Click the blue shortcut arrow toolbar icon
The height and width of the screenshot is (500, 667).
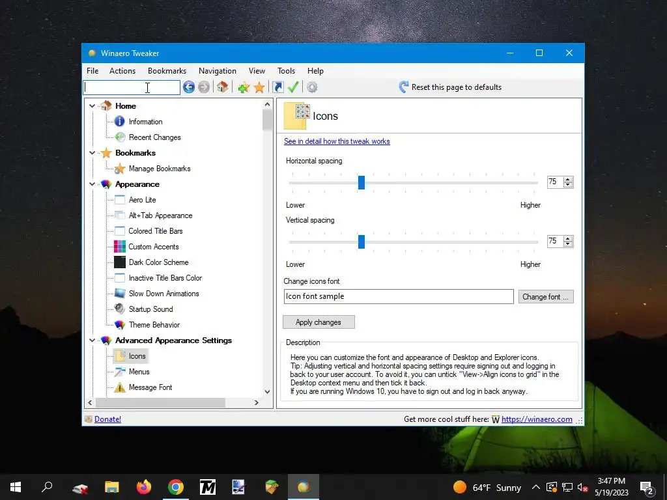(x=277, y=87)
